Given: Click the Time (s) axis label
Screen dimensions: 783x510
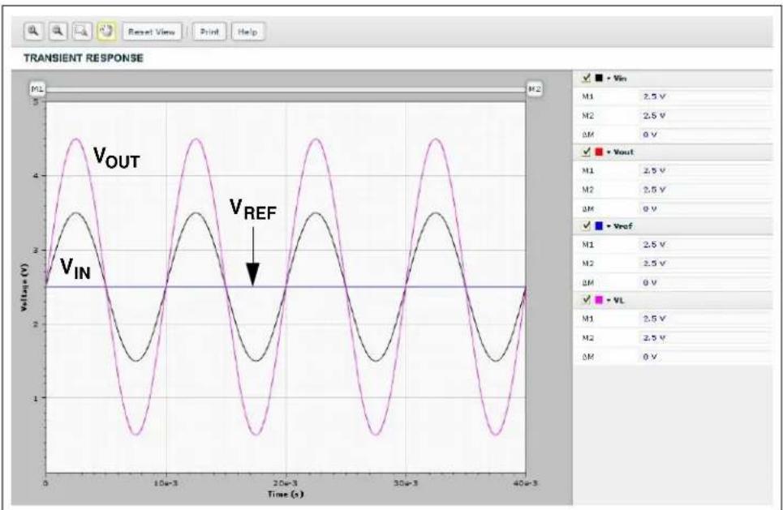Looking at the screenshot, I should click(x=286, y=494).
